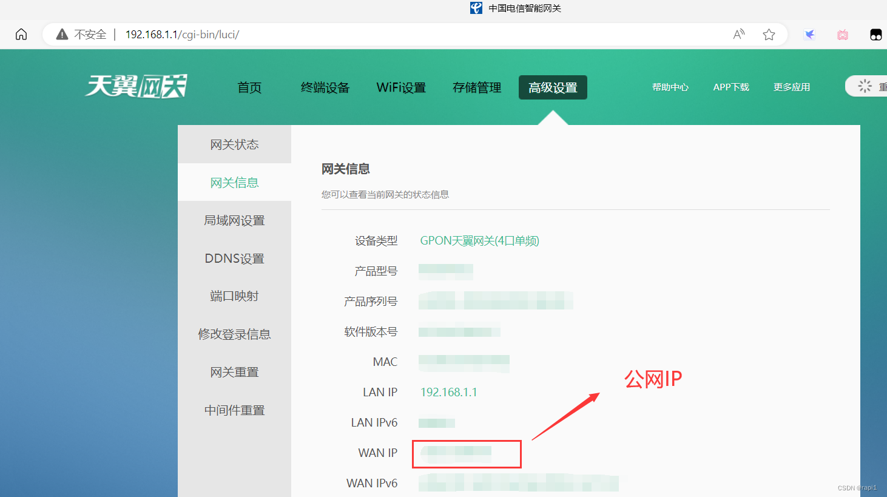Click the 帮助中心 link
887x497 pixels.
pos(670,87)
